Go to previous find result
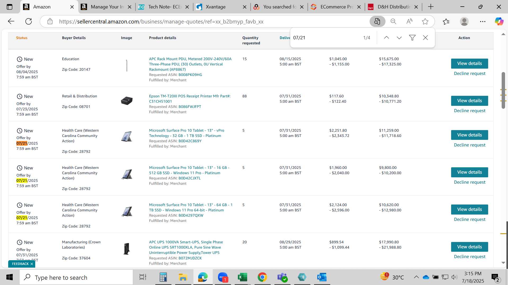 point(386,38)
